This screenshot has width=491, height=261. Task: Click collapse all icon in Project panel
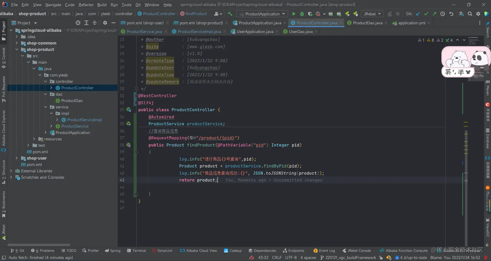click(x=95, y=23)
